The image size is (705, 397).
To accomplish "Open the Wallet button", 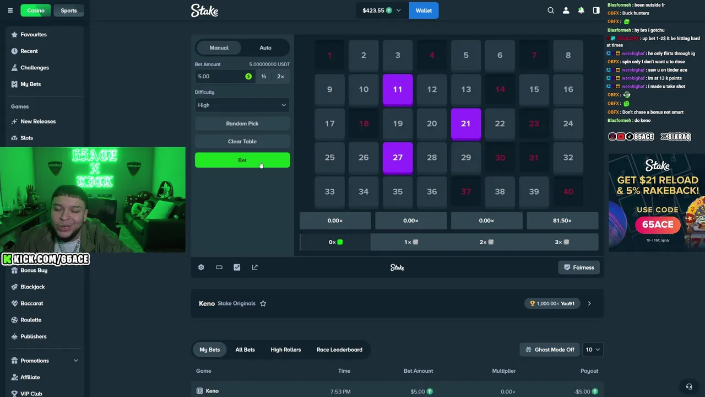I will (x=424, y=10).
